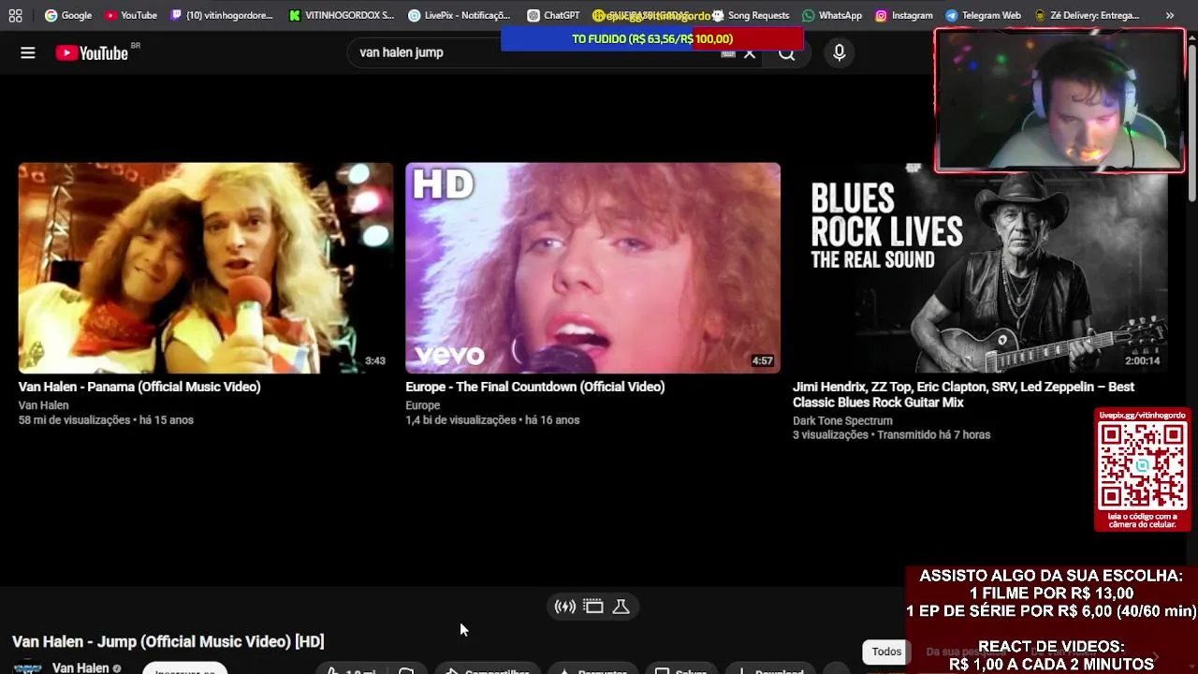The width and height of the screenshot is (1198, 674).
Task: Open the YouTube bookmark in bookmarks bar
Action: click(x=131, y=15)
